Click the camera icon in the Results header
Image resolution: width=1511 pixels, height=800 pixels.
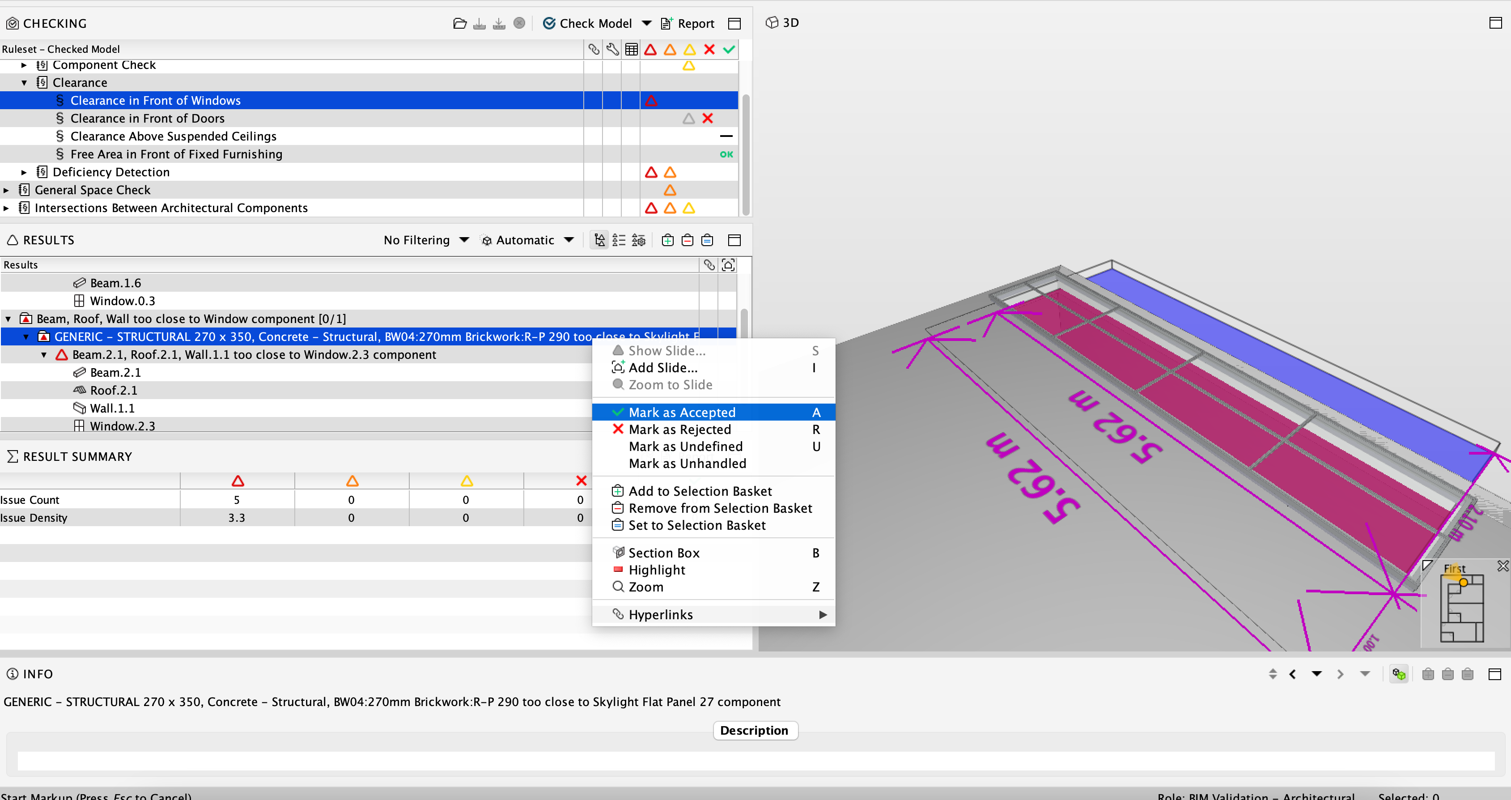(728, 265)
